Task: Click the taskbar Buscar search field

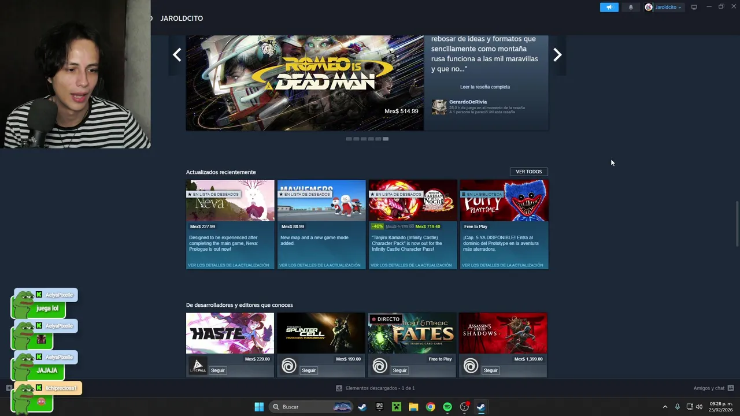Action: [x=311, y=407]
